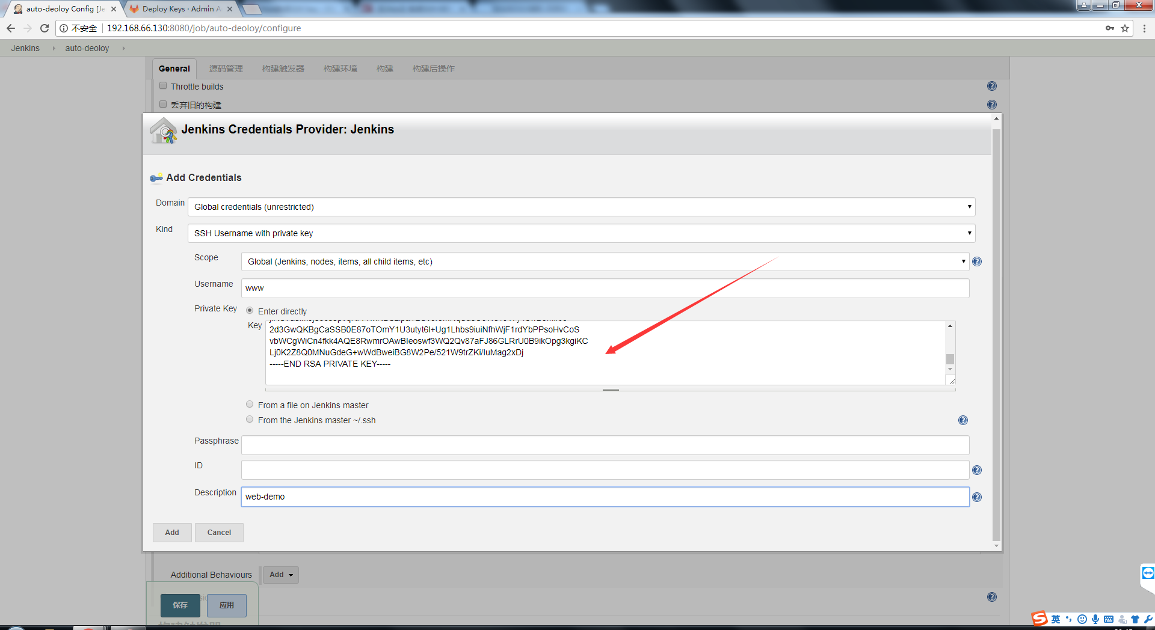
Task: Switch to the 构建环境 tab
Action: coord(340,69)
